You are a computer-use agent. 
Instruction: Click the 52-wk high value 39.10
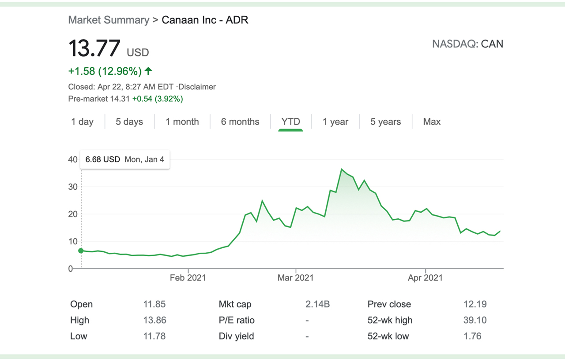pyautogui.click(x=475, y=320)
